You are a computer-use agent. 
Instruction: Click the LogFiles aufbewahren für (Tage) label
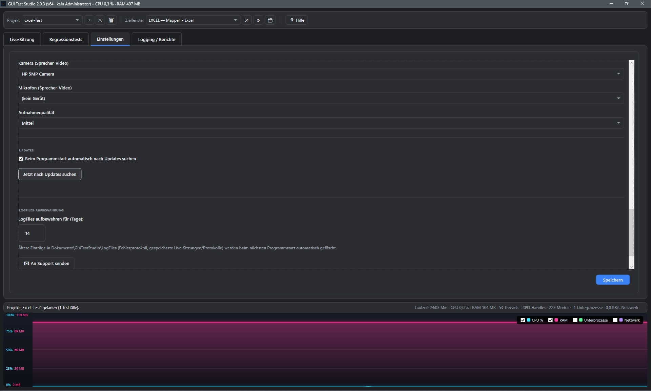[51, 219]
